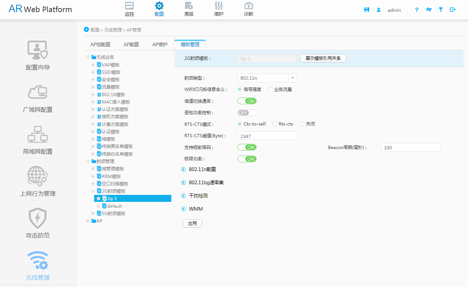Screen dimensions: 468x287
Task: Switch to AP配置 tab
Action: point(131,44)
